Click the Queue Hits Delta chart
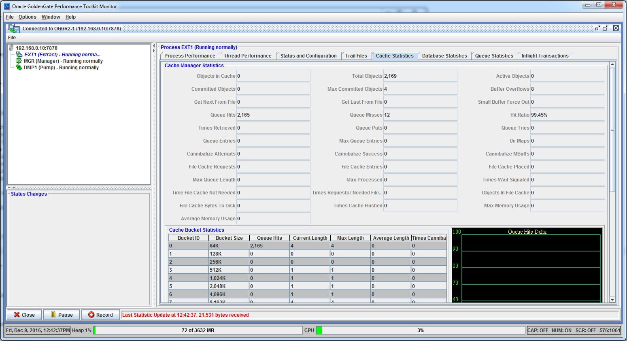The height and width of the screenshot is (341, 627). (x=527, y=265)
